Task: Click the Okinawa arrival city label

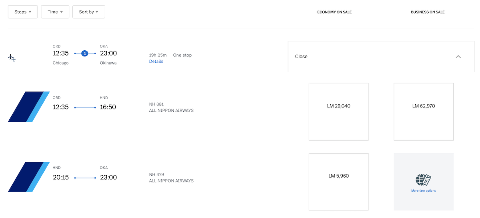Action: (x=108, y=63)
